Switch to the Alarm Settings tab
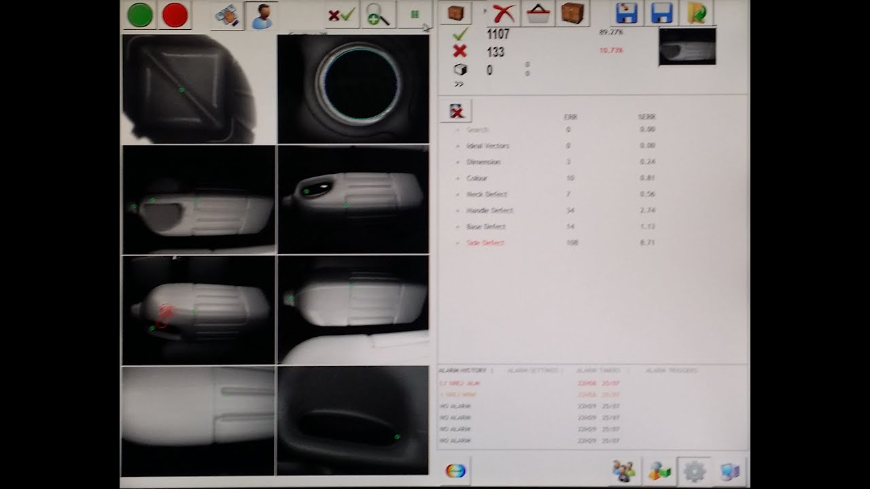This screenshot has height=489, width=870. coord(533,371)
